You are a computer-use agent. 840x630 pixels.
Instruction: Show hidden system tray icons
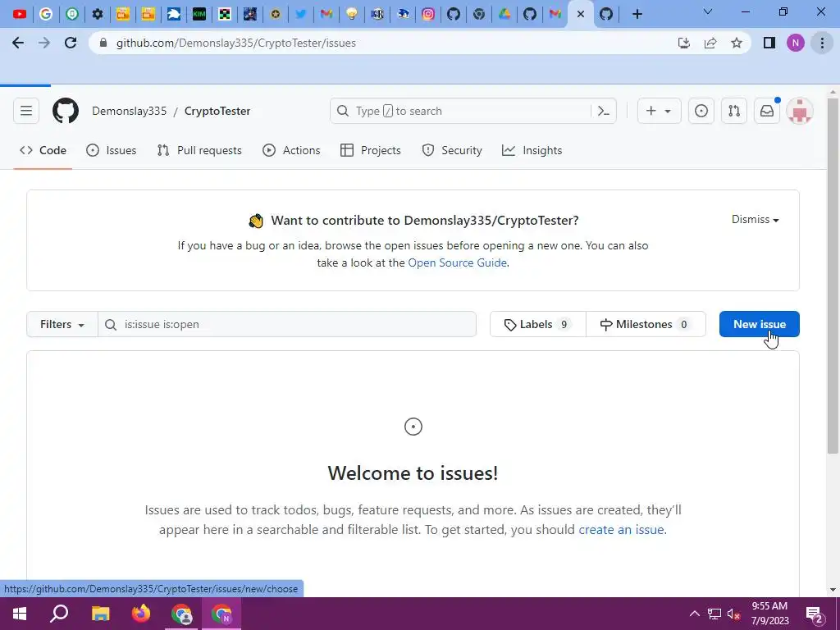(x=694, y=614)
